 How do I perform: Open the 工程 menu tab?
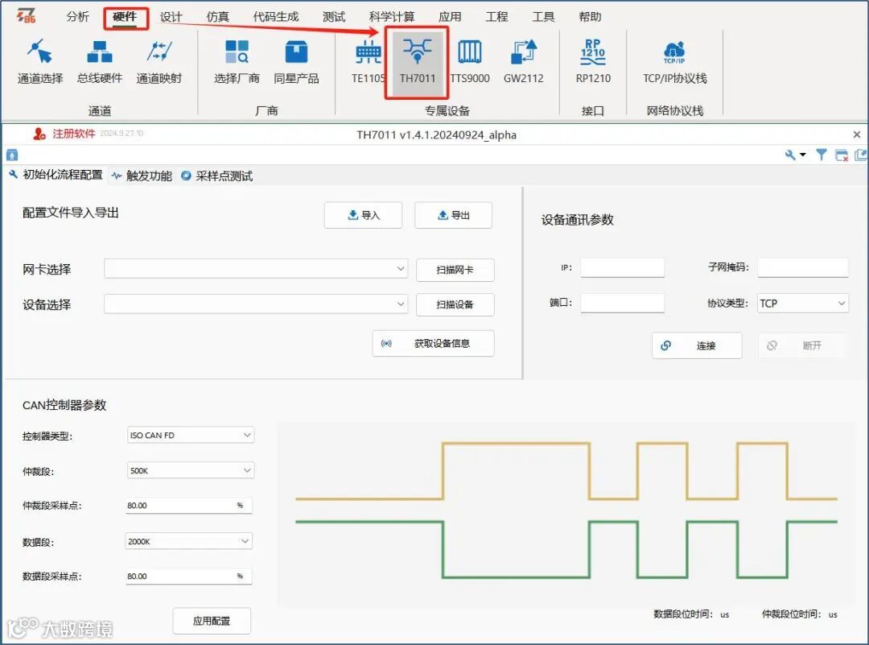pos(496,17)
